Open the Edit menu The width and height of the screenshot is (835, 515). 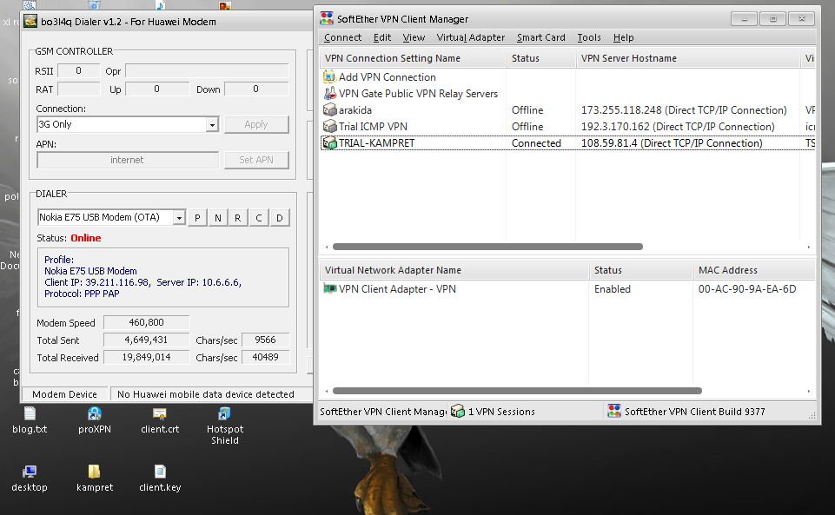click(x=381, y=37)
